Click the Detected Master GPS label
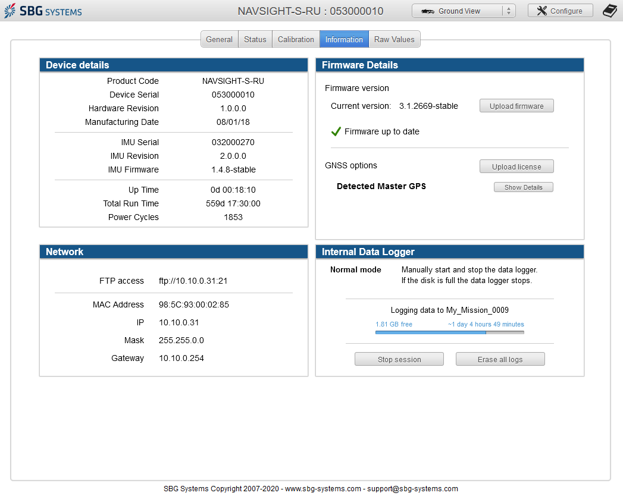The width and height of the screenshot is (623, 496). pyautogui.click(x=381, y=186)
